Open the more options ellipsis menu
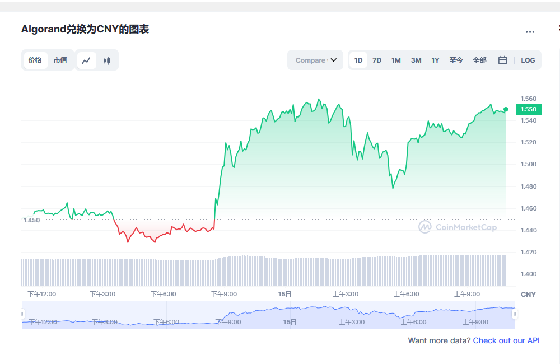The height and width of the screenshot is (364, 560). coord(530,32)
